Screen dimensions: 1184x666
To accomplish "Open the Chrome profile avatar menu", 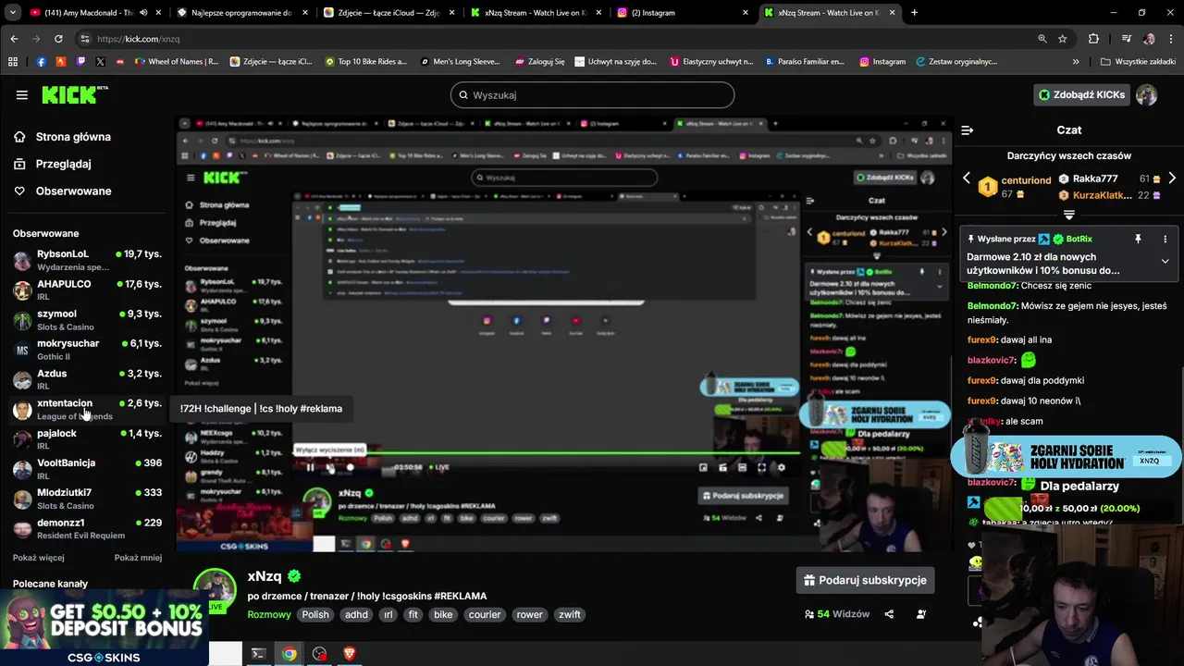I will click(x=1149, y=39).
